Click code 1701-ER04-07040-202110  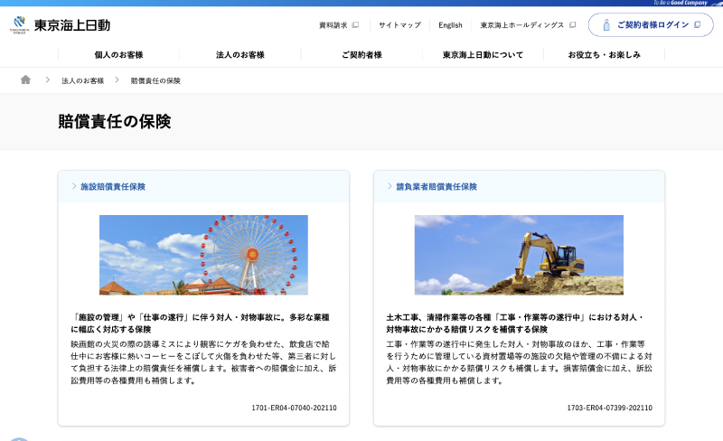coord(294,408)
